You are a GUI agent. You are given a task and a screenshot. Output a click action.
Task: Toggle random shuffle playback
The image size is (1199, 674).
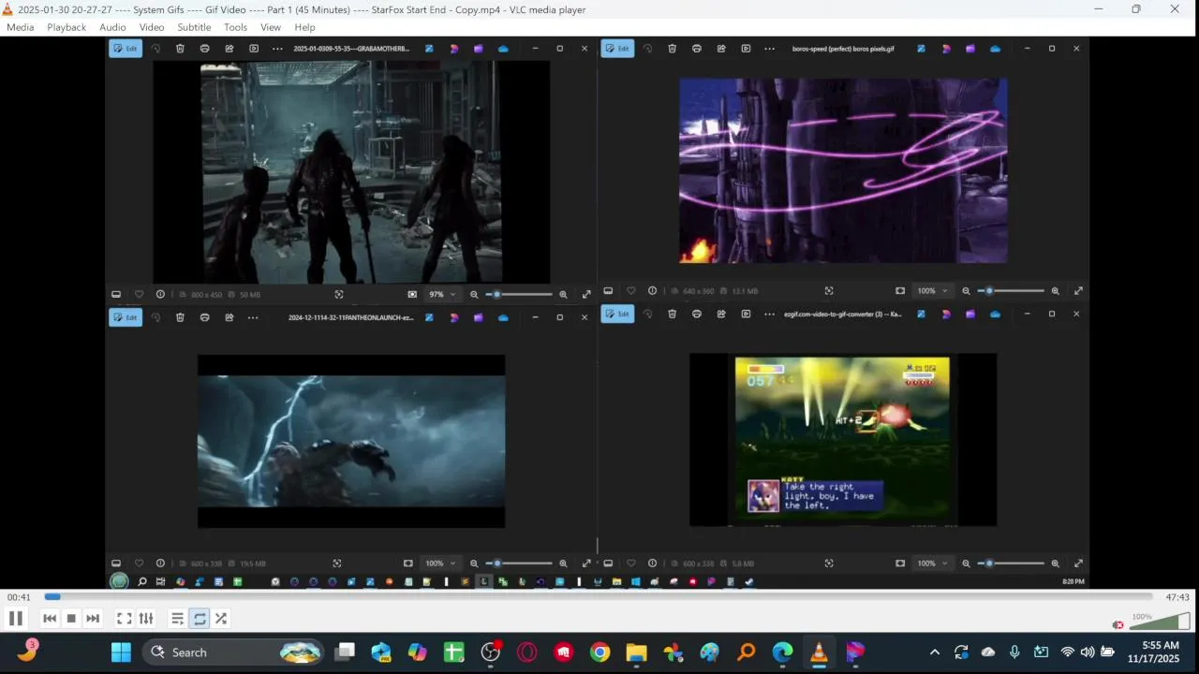coord(221,618)
